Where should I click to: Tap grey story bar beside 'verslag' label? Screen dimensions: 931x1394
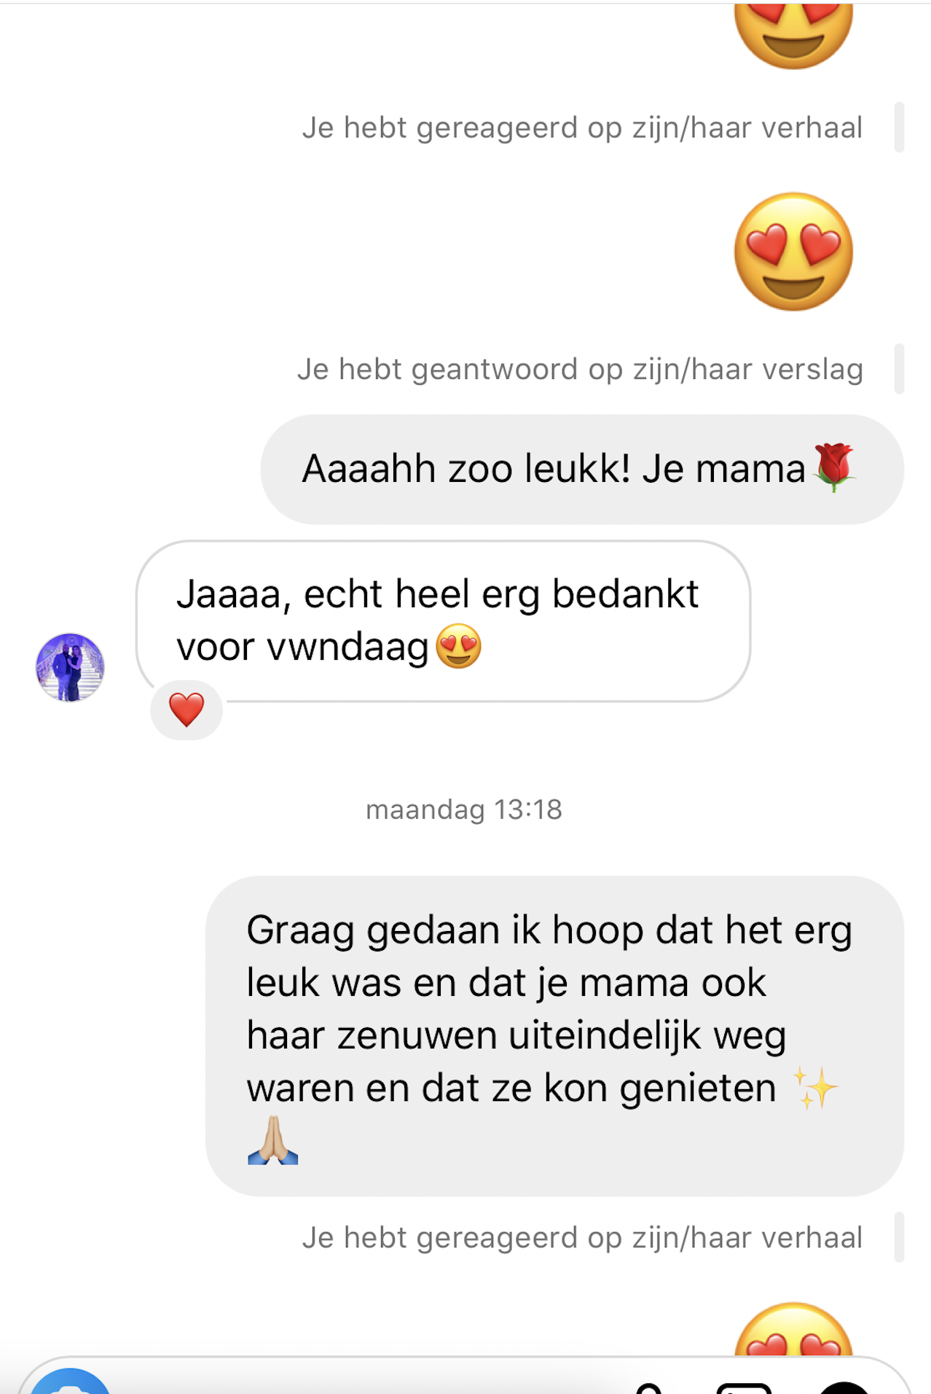point(899,369)
